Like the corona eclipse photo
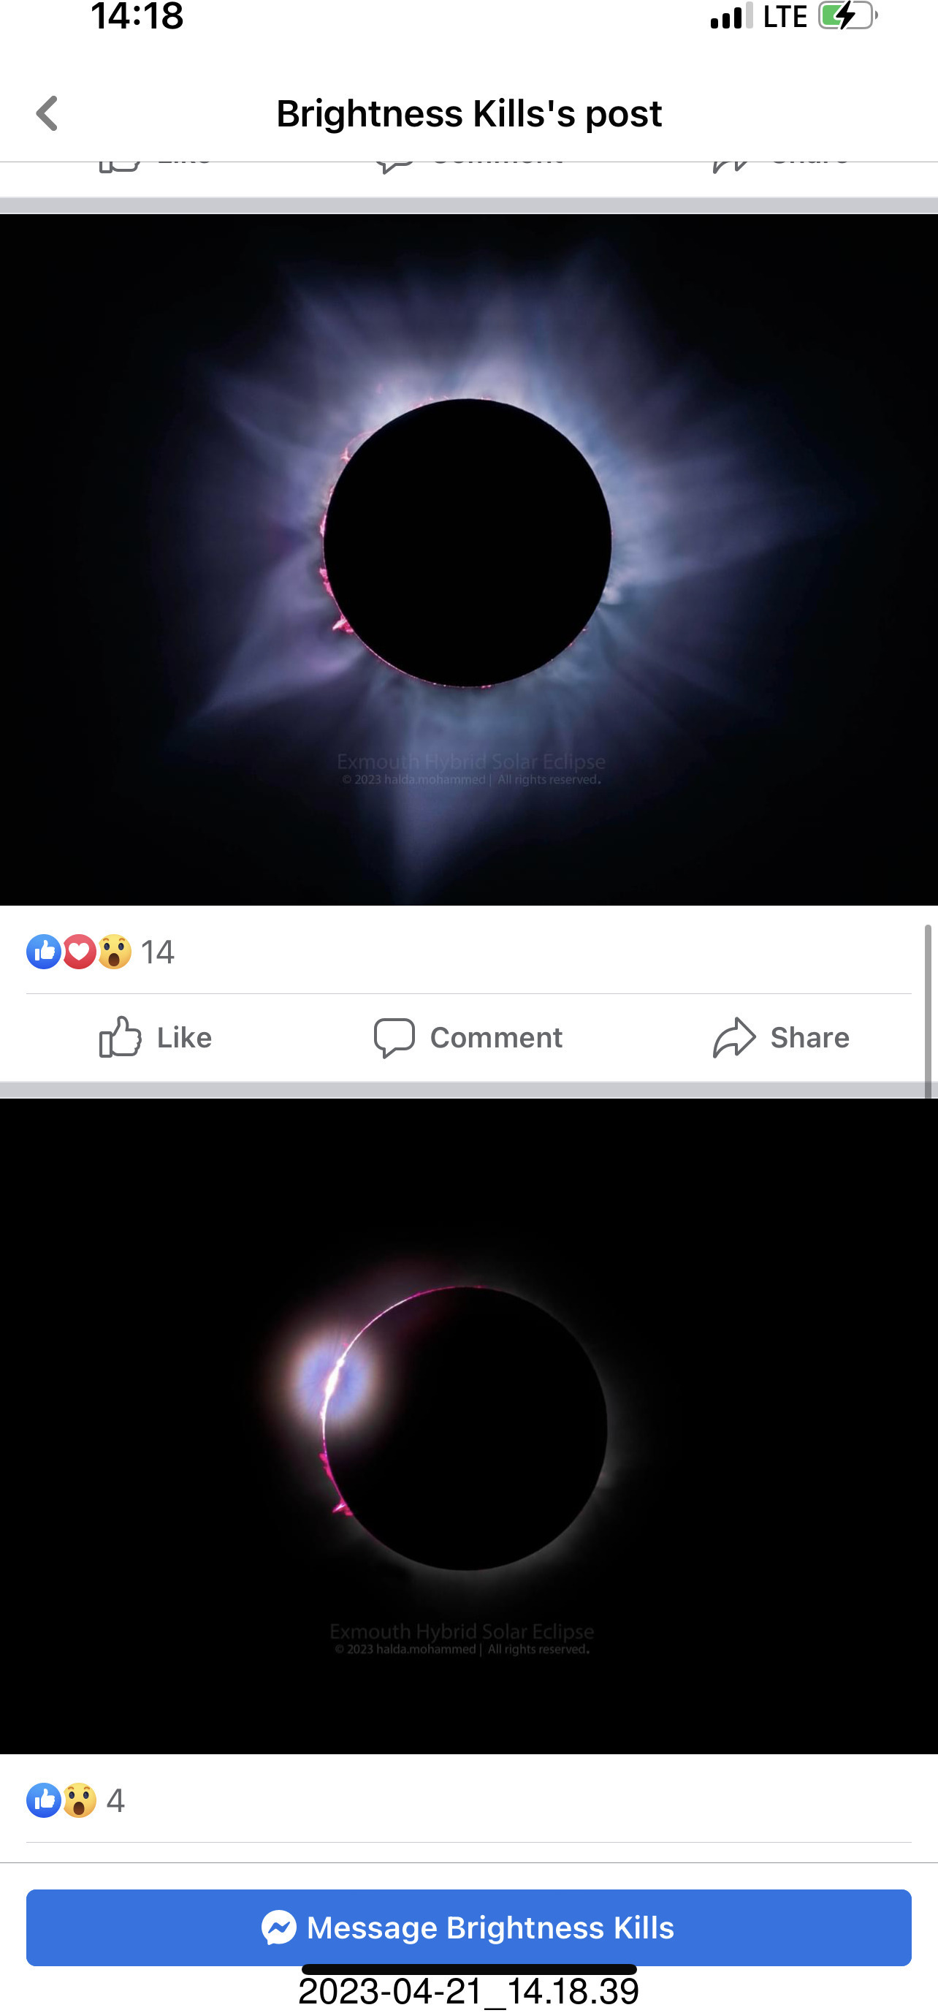 pos(156,1038)
